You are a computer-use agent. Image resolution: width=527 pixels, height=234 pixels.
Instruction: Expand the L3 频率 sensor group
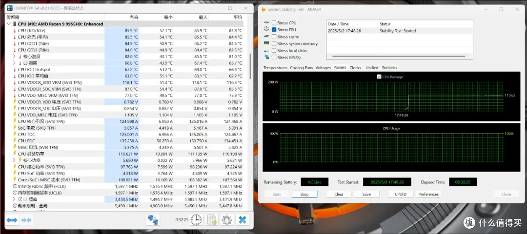[x=14, y=199]
